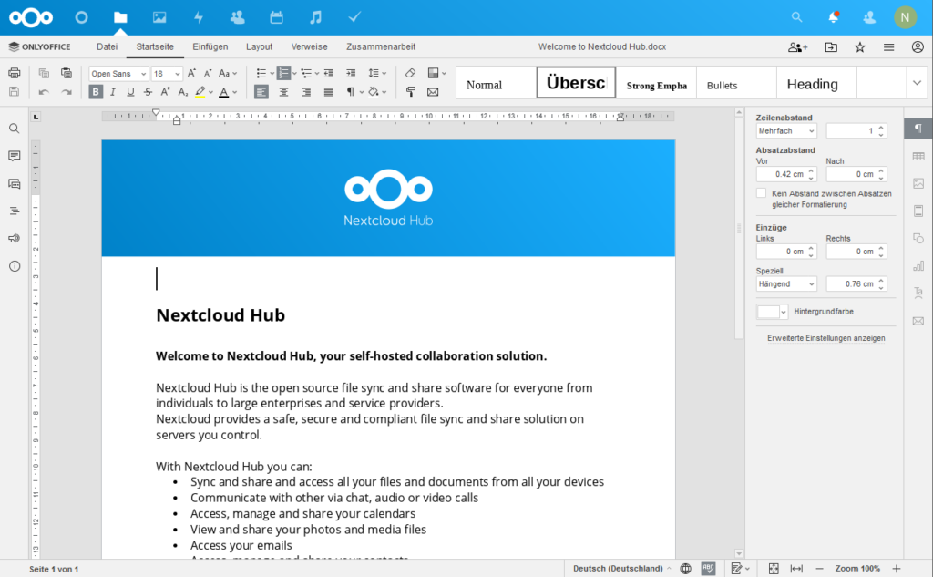Switch to the Startseite tab
Screen dimensions: 933x577
click(155, 46)
